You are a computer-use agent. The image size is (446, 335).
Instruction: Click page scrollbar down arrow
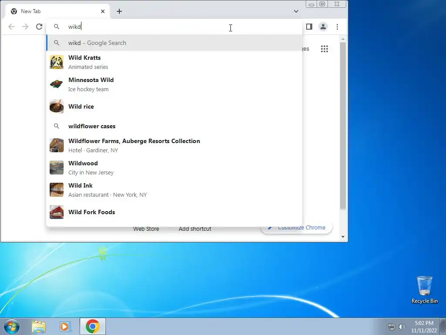point(343,237)
